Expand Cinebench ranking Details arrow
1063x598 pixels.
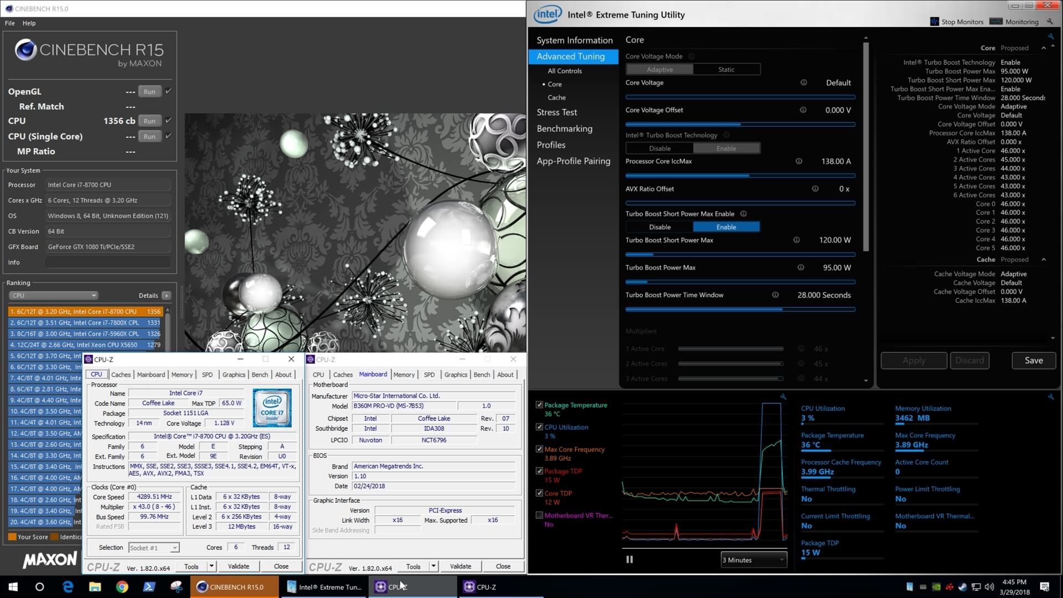coord(166,295)
